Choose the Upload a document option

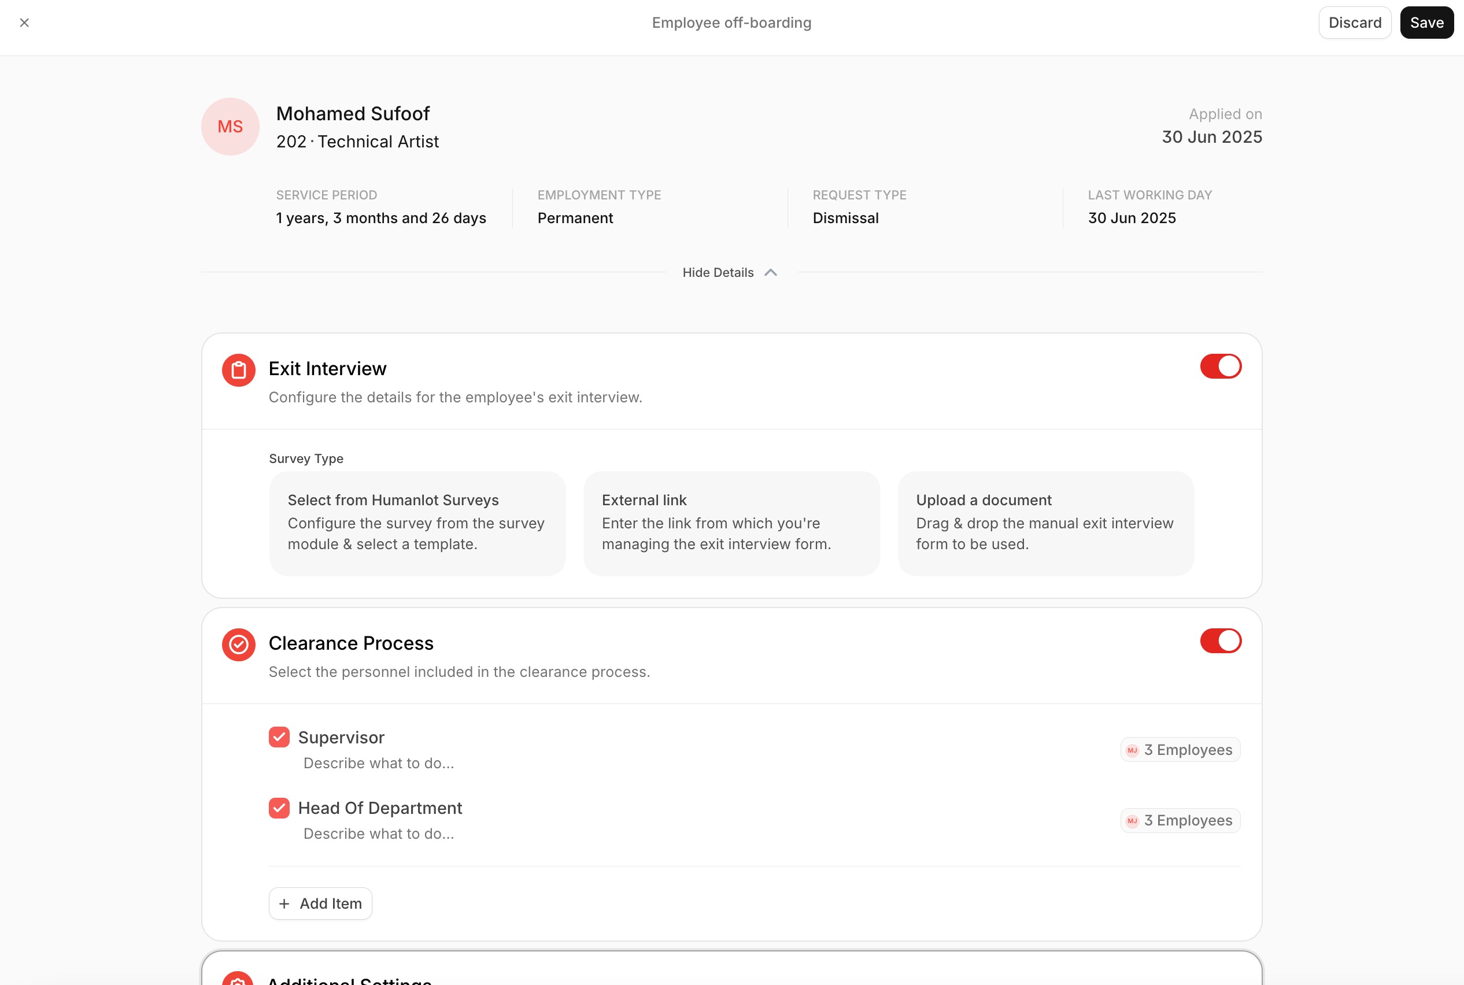tap(1045, 523)
